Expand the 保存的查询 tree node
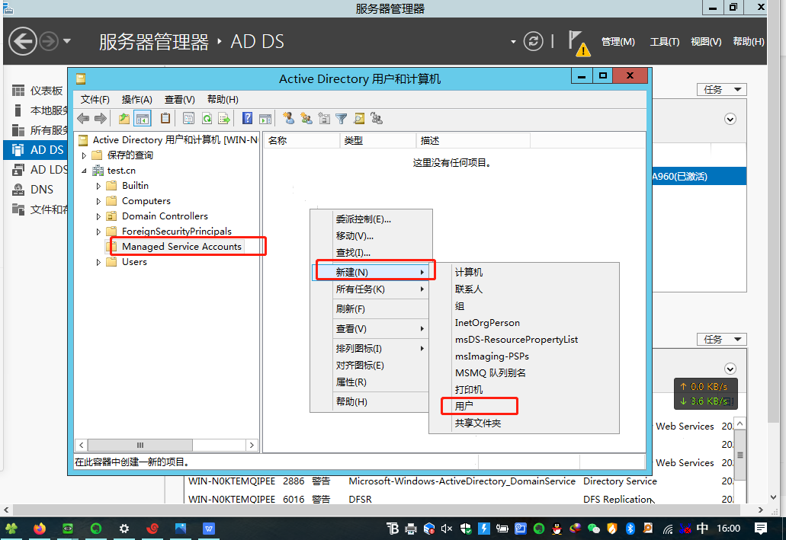Screen dimensions: 786x540 coord(84,155)
